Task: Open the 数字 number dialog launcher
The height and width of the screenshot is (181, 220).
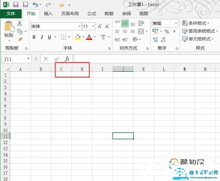Action: (x=177, y=49)
